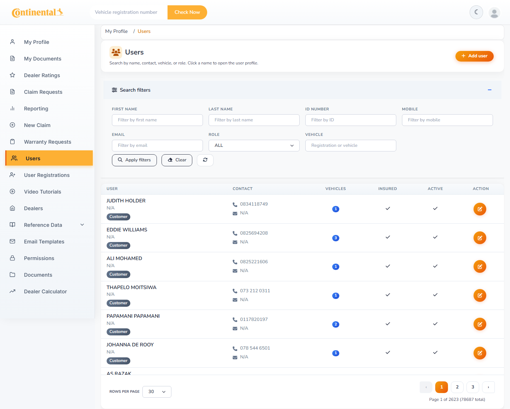
Task: Focus the Filter by mobile field
Action: point(447,120)
